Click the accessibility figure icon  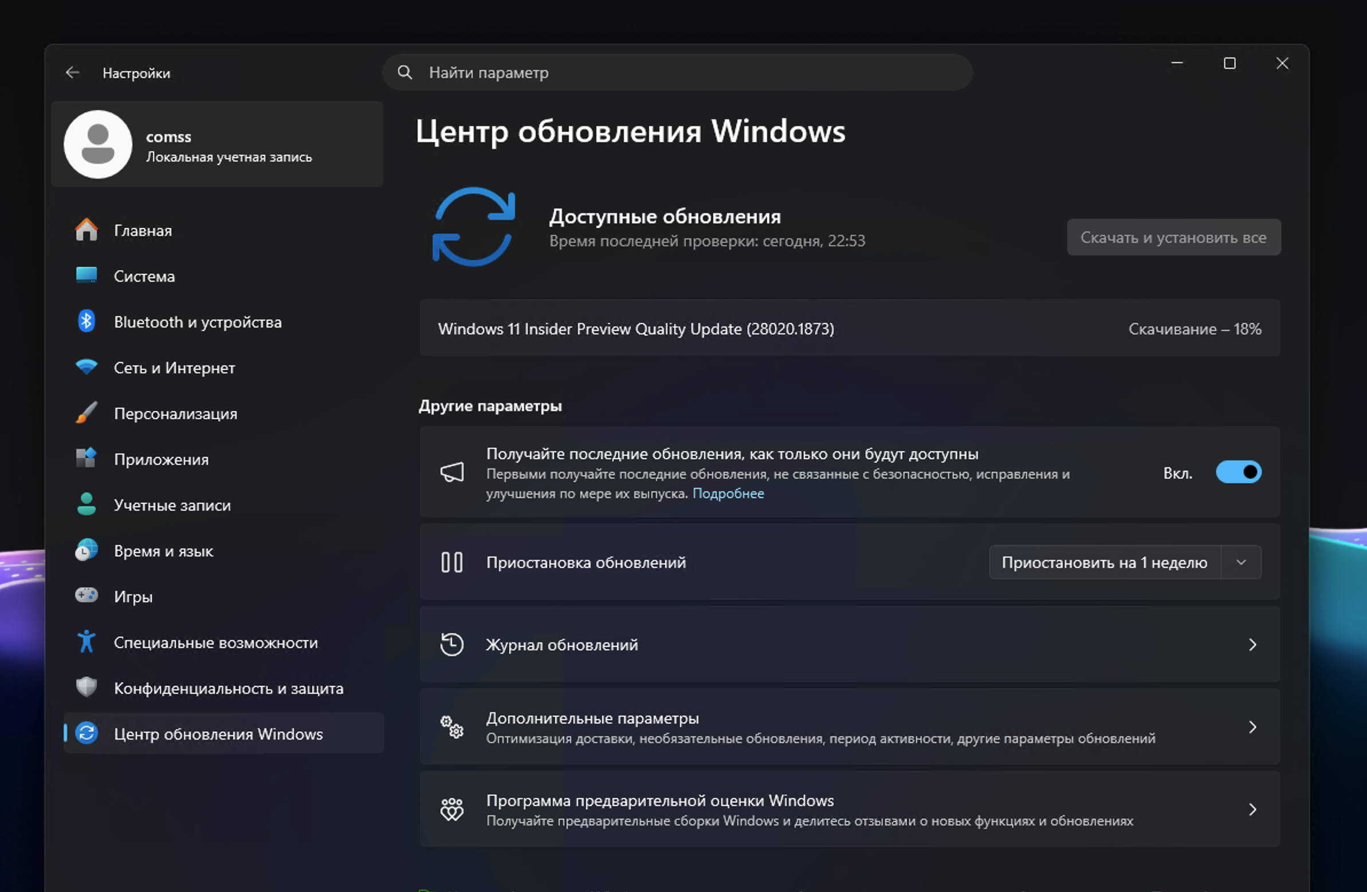tap(87, 642)
